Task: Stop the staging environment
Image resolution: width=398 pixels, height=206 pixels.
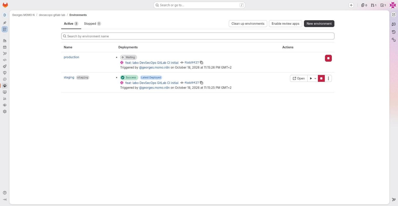Action: point(321,79)
